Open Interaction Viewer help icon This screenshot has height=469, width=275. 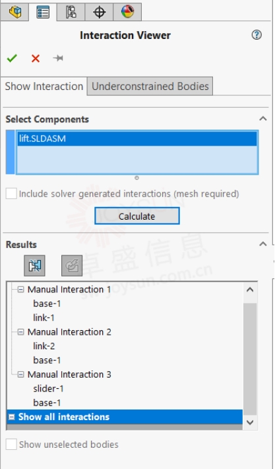pyautogui.click(x=257, y=35)
